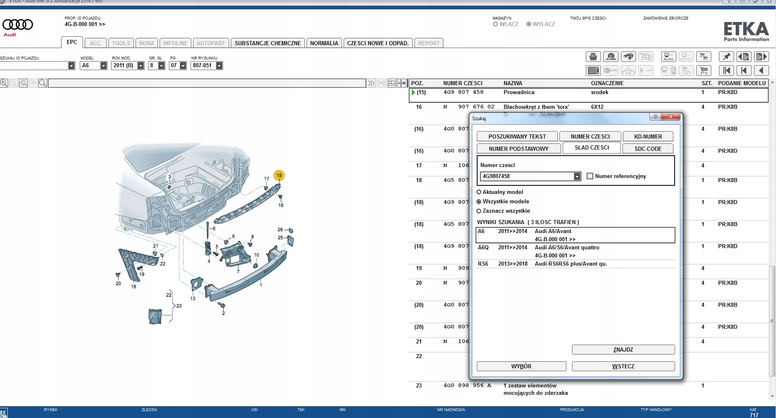Expand the Numer czesci dropdown in dialog
The height and width of the screenshot is (418, 776).
click(577, 176)
